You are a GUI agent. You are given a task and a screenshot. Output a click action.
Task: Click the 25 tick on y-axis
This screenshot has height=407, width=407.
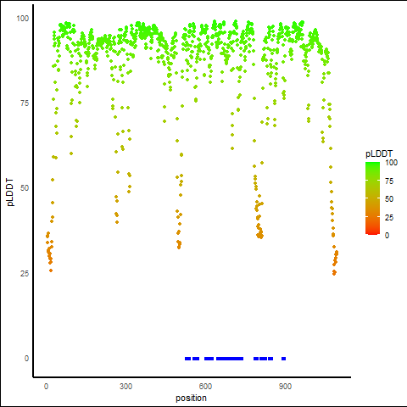pyautogui.click(x=25, y=274)
